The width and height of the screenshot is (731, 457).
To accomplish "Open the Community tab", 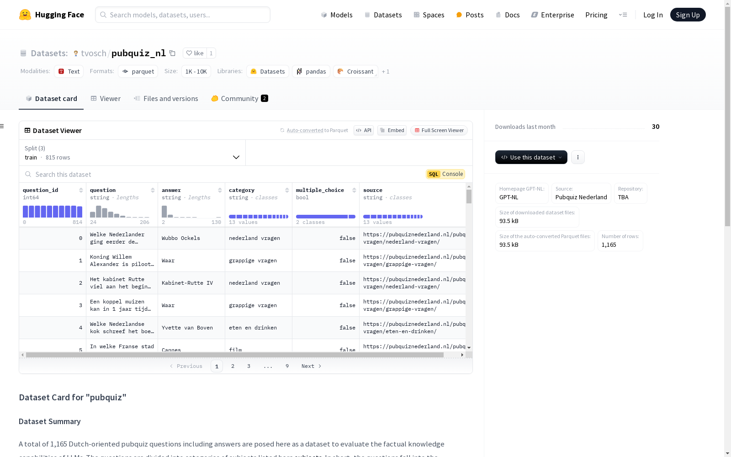I will point(239,99).
